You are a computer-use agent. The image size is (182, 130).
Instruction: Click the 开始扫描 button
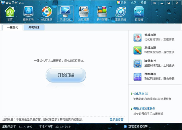coord(66,75)
